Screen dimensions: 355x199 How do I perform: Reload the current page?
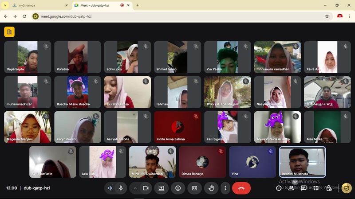click(24, 16)
